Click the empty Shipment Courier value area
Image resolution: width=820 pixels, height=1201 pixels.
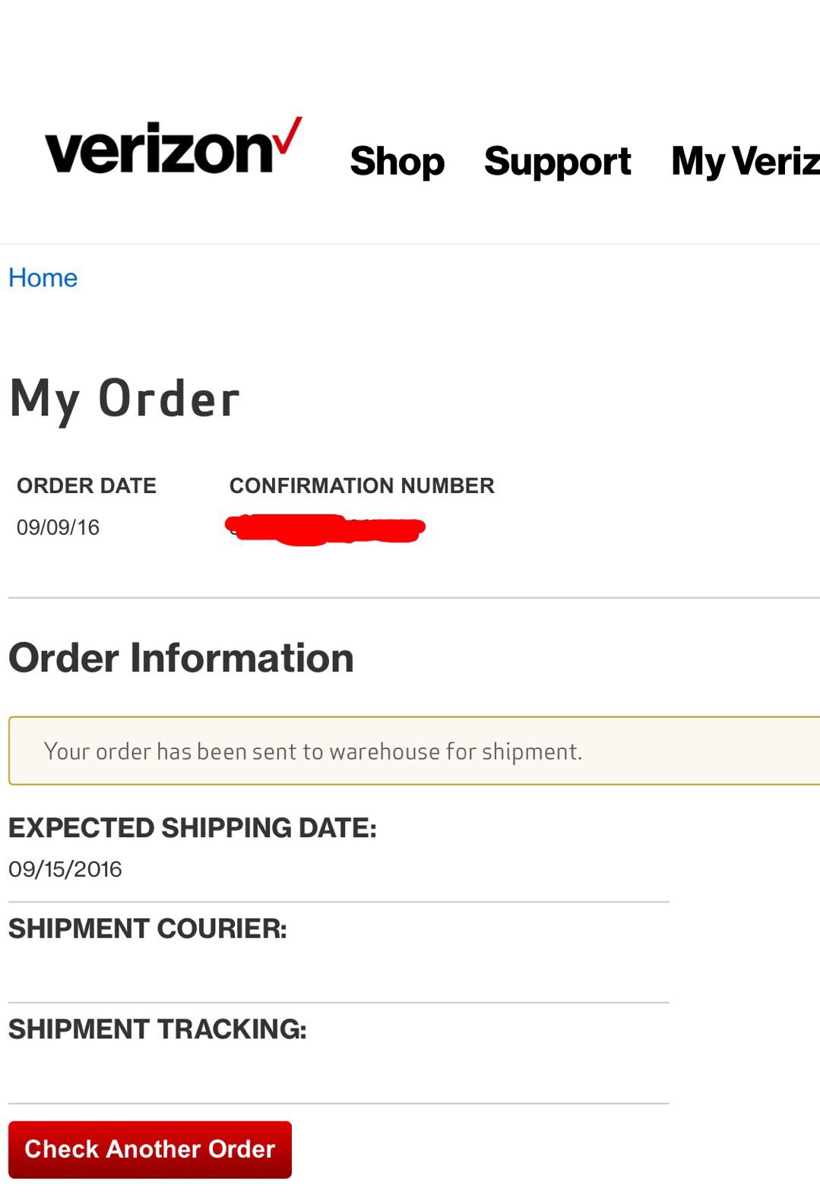point(338,972)
